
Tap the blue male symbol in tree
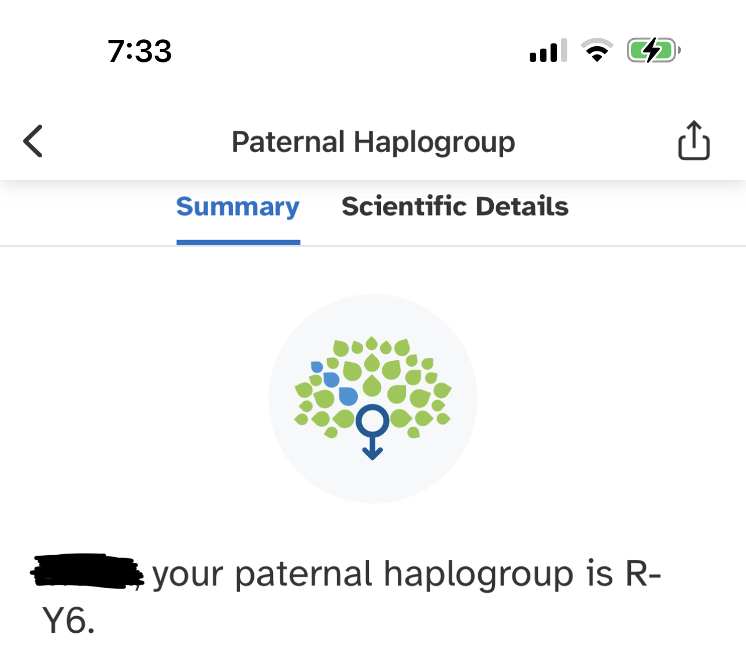372,431
